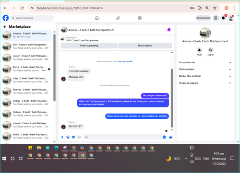The height and width of the screenshot is (173, 240).
Task: Show hidden system tray icons chevron
Action: (186, 159)
